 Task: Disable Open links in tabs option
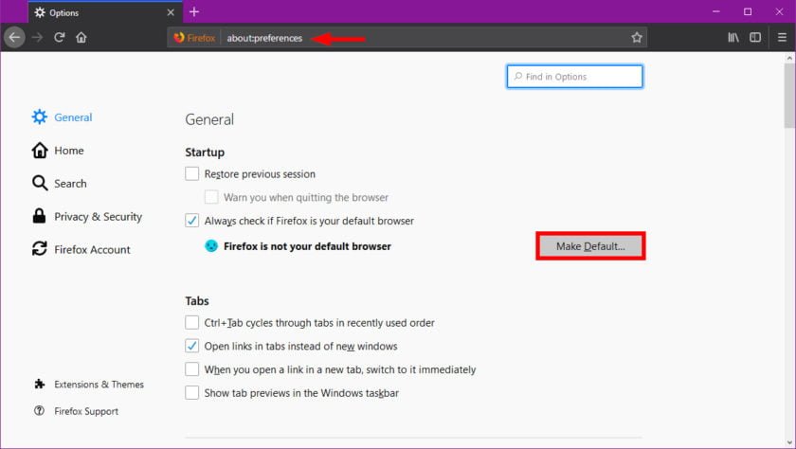192,346
